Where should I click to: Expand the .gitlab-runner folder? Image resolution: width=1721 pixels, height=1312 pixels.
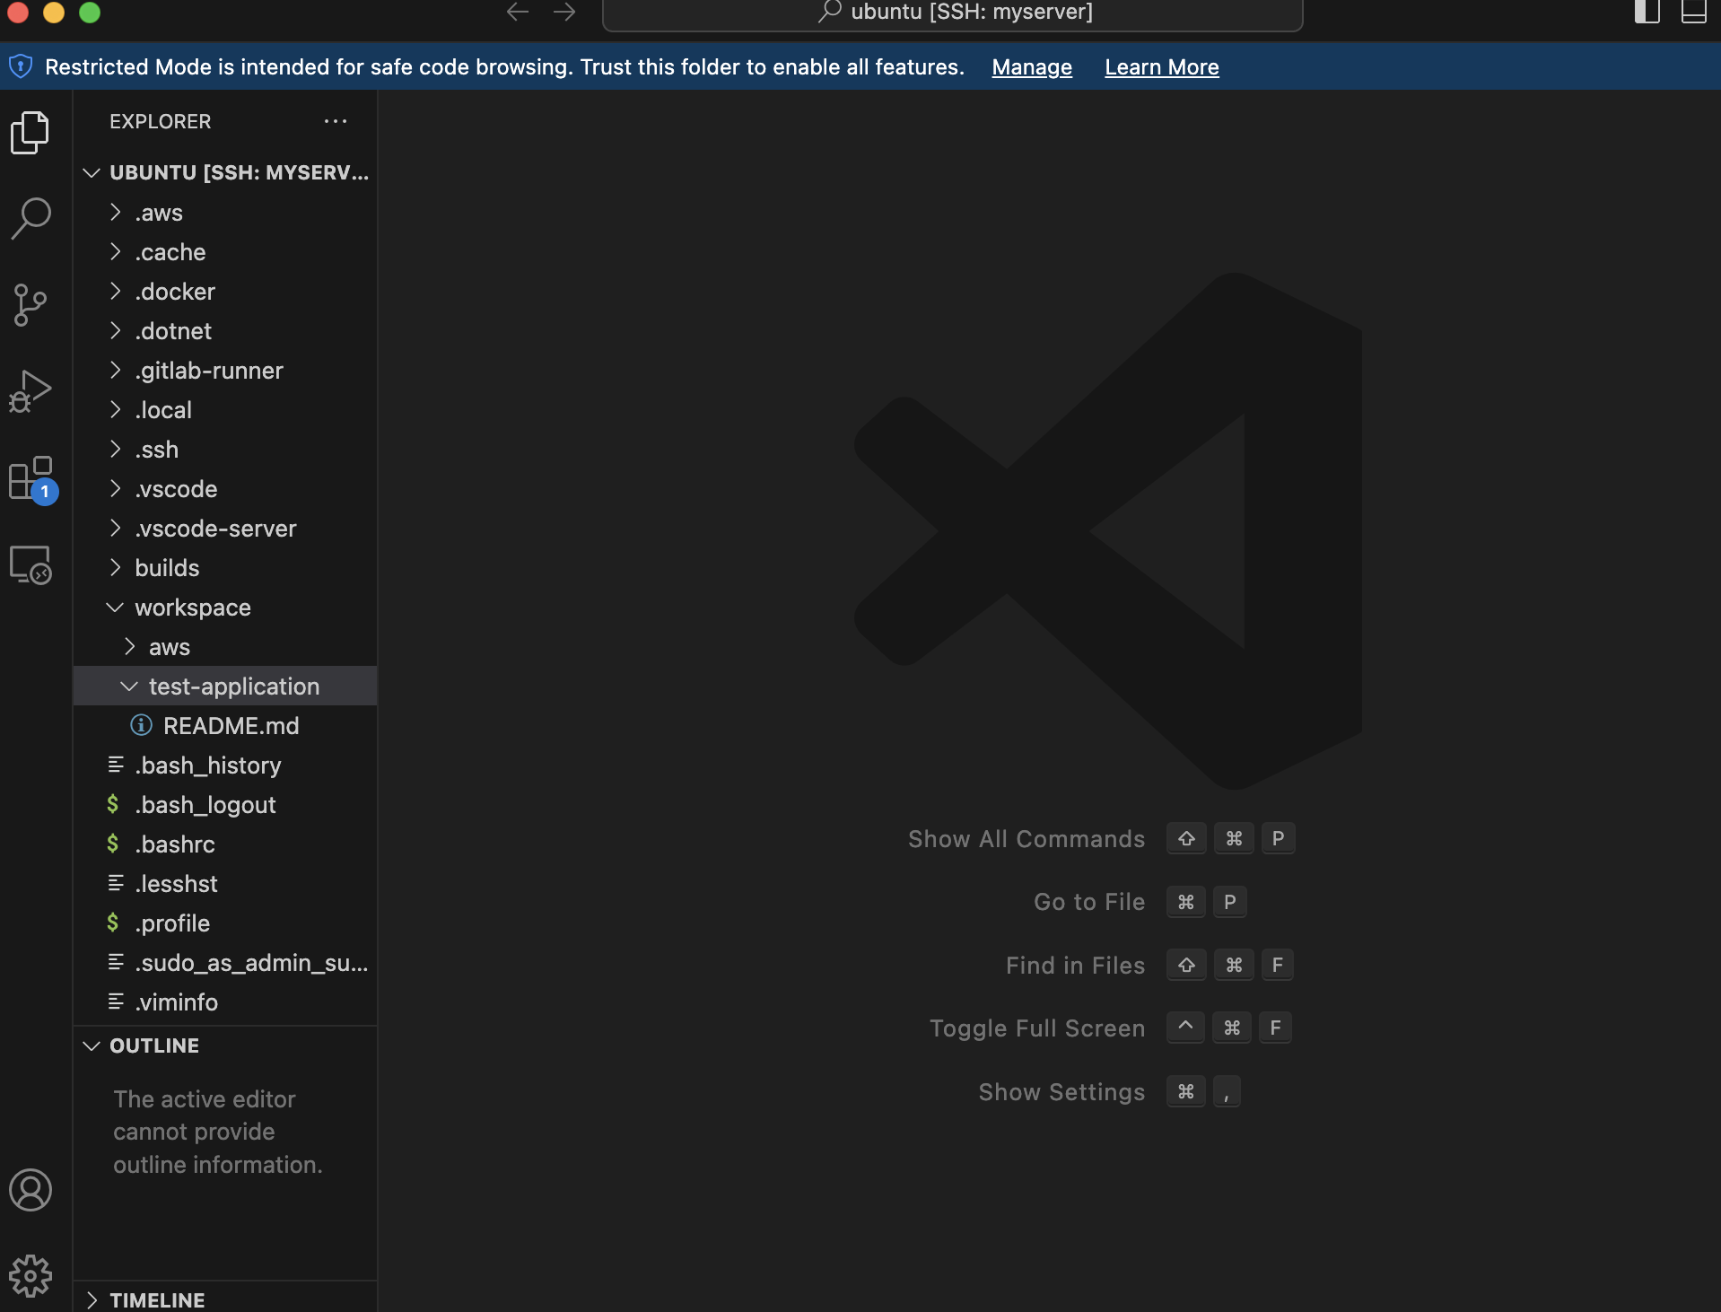[115, 370]
